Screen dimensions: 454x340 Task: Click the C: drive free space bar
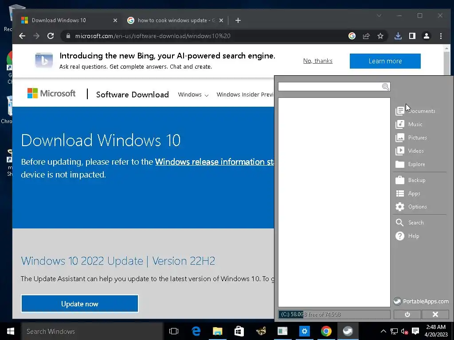[334, 314]
